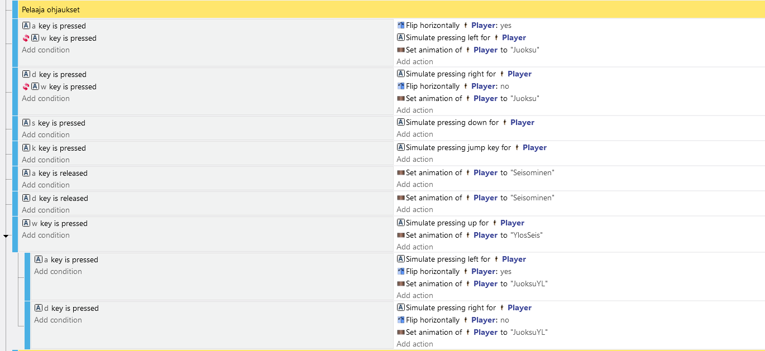765x351 pixels.
Task: Add action in 'a key is released' event
Action: point(415,184)
